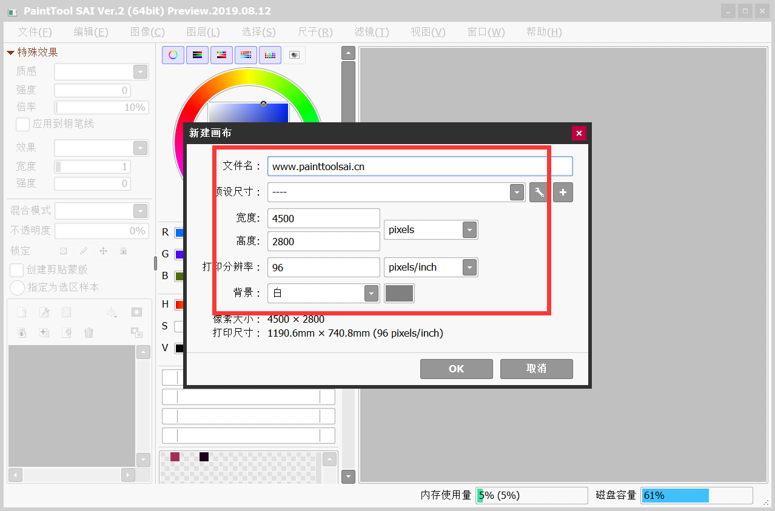This screenshot has height=511, width=775.
Task: Open the 预设尺寸 dropdown
Action: tap(517, 193)
